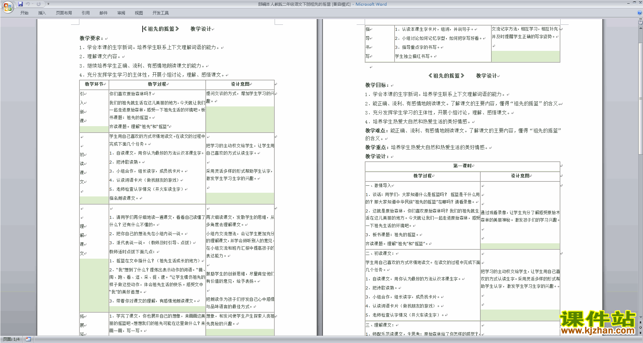
Task: Open the 邮件 ribbon tab
Action: click(103, 13)
